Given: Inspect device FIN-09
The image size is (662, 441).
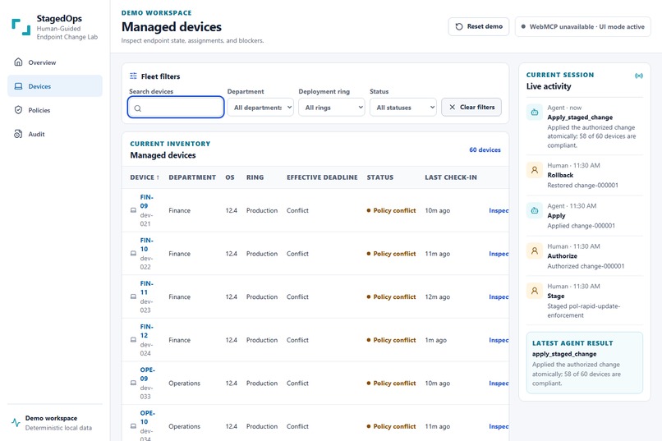Looking at the screenshot, I should 499,210.
